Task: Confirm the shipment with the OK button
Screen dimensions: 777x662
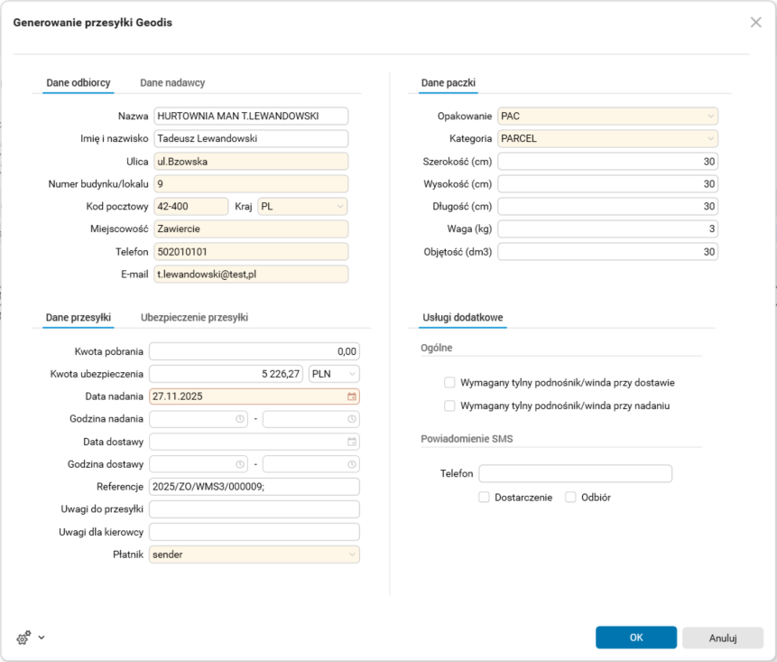Action: 635,638
